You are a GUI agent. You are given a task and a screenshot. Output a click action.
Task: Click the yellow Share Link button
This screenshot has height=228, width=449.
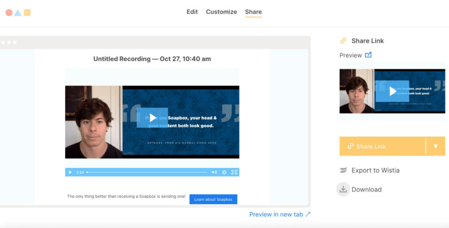point(382,146)
